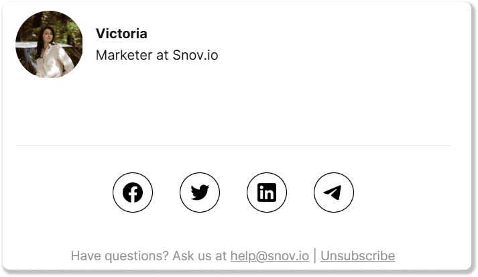
Task: Follow on Twitter via the circular button
Action: pyautogui.click(x=200, y=193)
